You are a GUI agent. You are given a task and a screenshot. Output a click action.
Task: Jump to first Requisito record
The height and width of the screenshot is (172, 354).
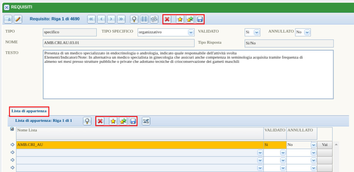(x=92, y=19)
